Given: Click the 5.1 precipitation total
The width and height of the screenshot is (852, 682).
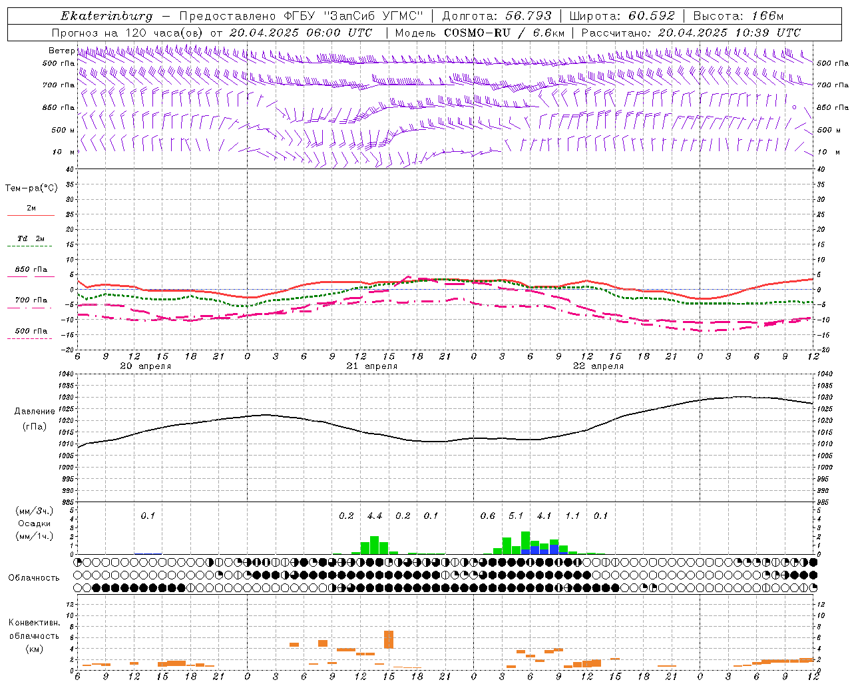Looking at the screenshot, I should (516, 515).
